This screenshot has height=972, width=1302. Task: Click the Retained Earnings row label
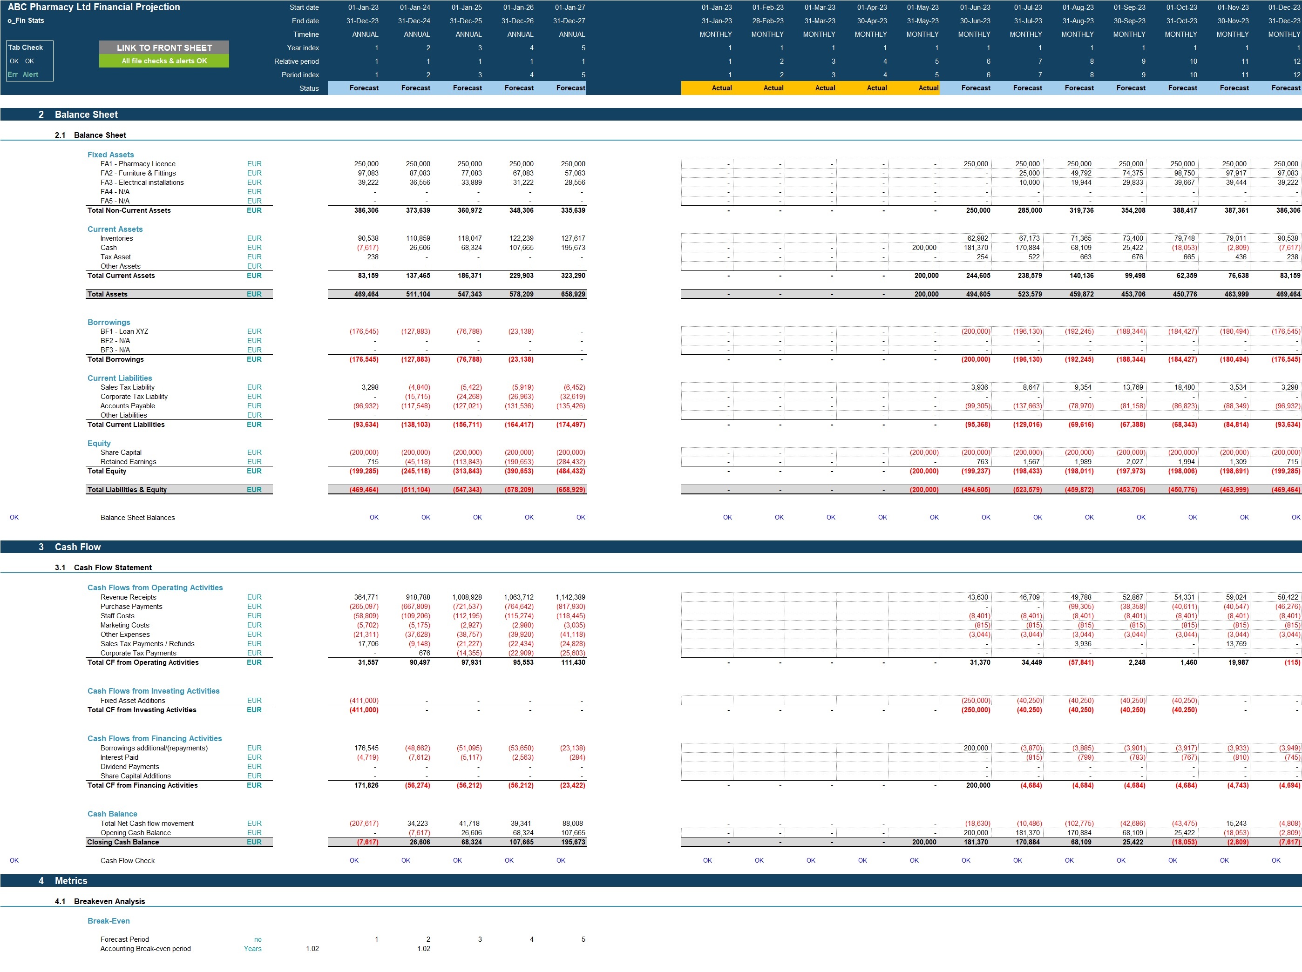tap(129, 462)
